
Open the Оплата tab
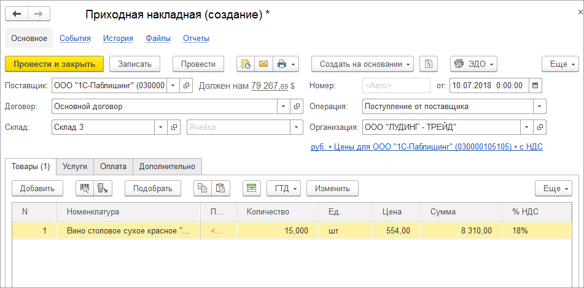click(114, 166)
